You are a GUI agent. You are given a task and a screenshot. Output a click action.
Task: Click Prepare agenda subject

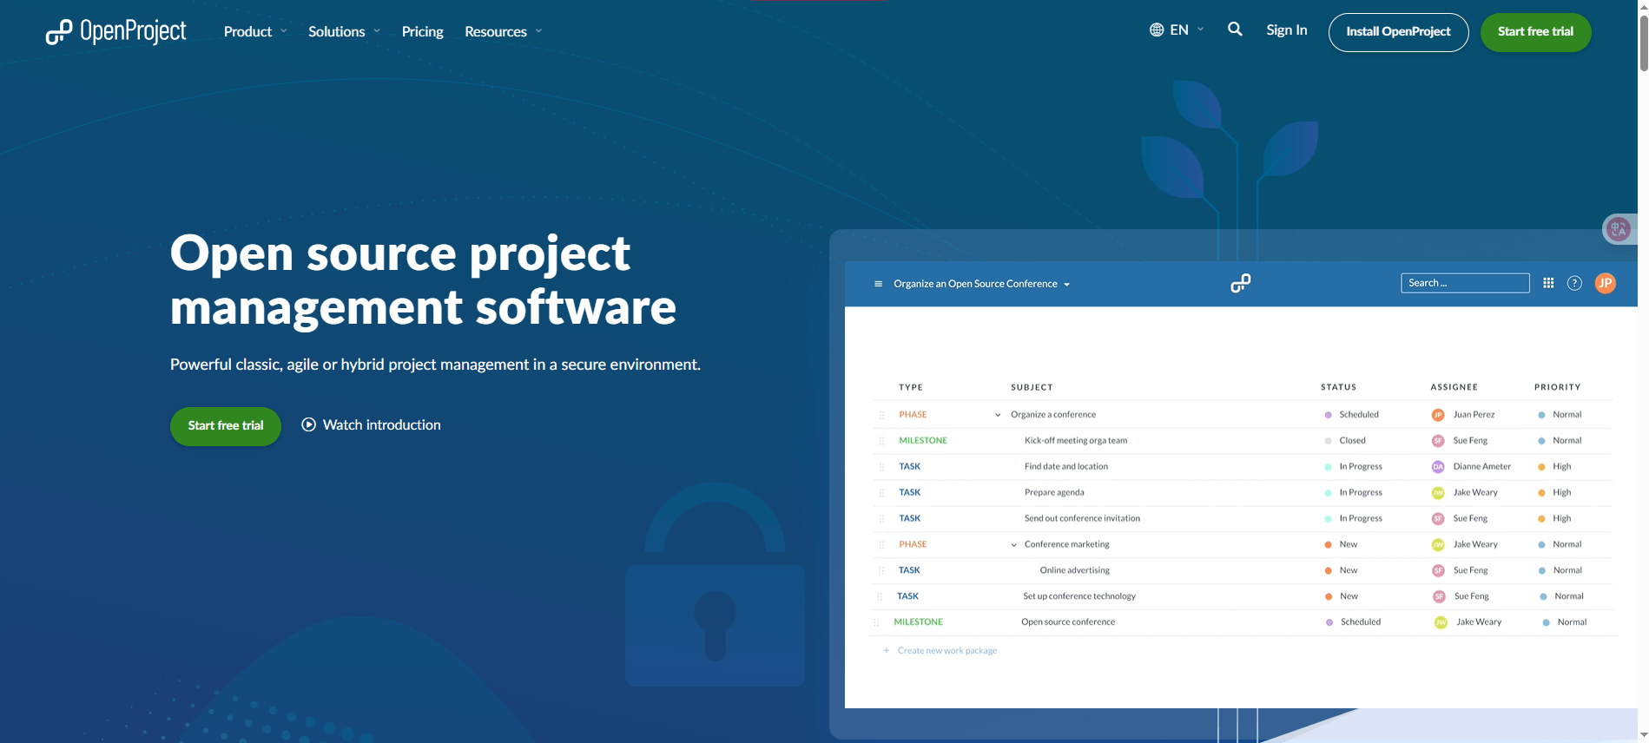[x=1054, y=493]
